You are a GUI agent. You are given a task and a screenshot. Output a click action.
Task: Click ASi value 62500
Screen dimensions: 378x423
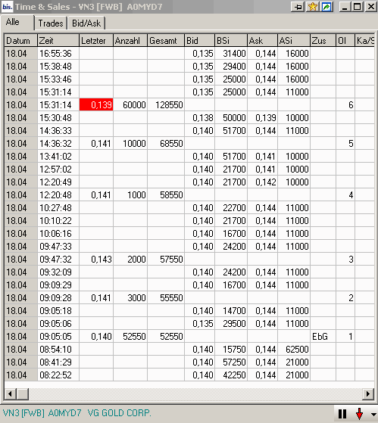click(x=294, y=350)
